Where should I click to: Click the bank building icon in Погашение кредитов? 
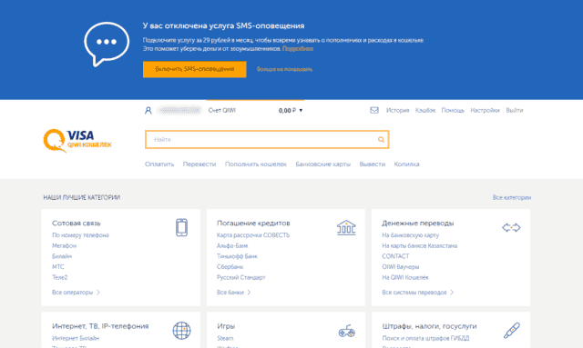(346, 227)
